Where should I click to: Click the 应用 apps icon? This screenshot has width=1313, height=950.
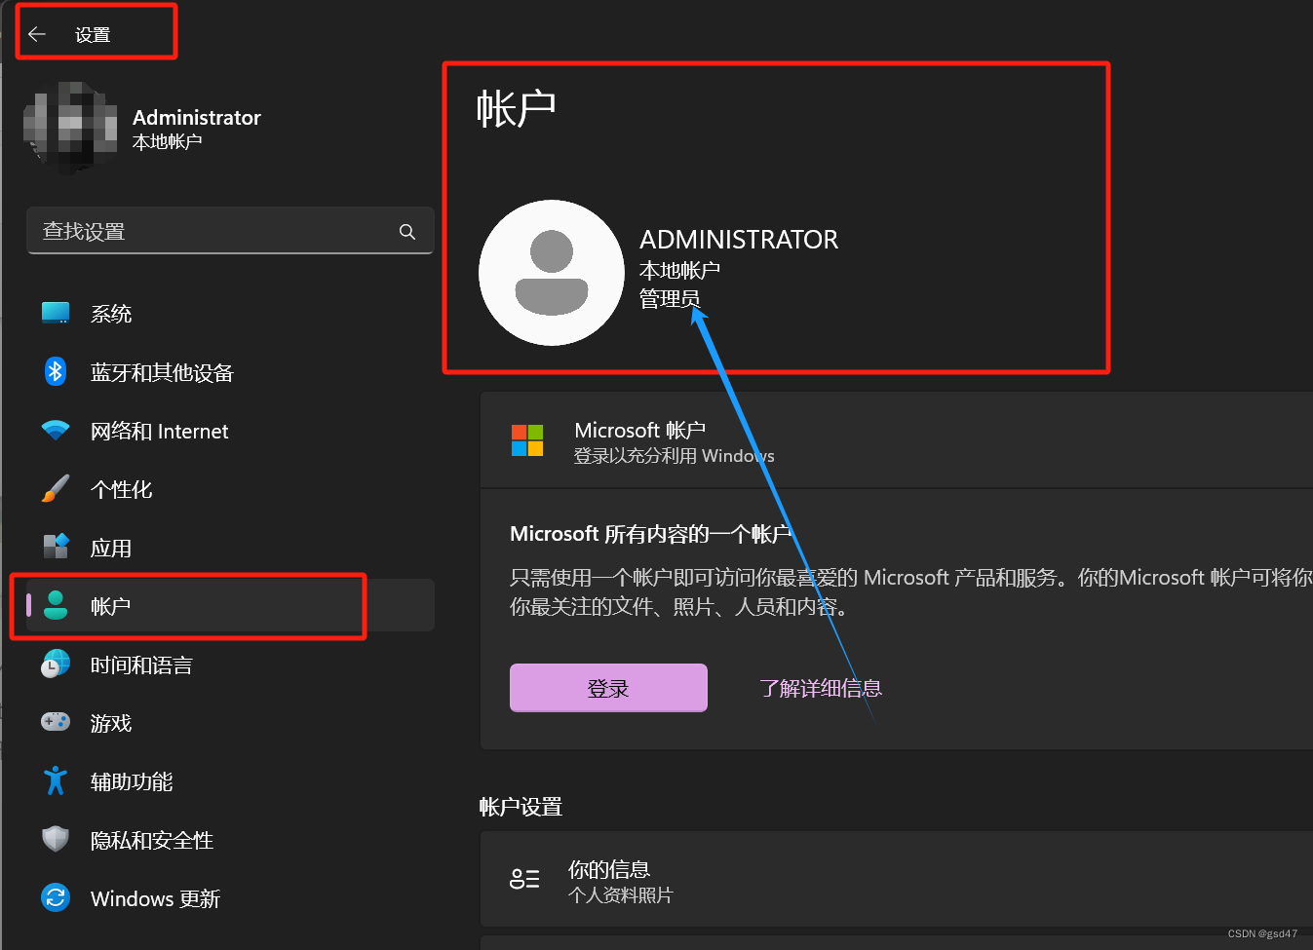pos(56,547)
